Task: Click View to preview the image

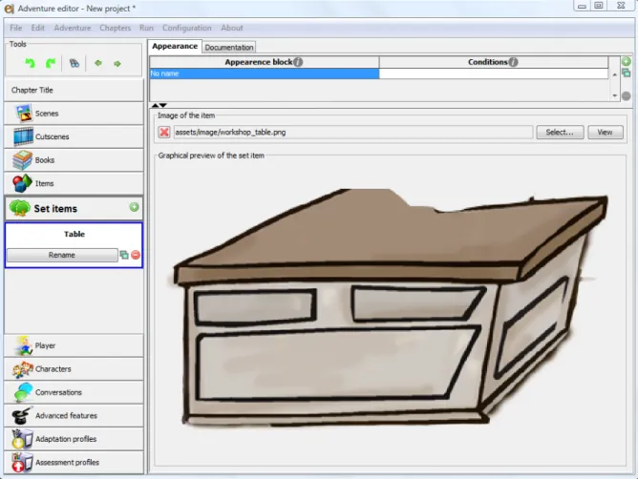Action: [605, 132]
